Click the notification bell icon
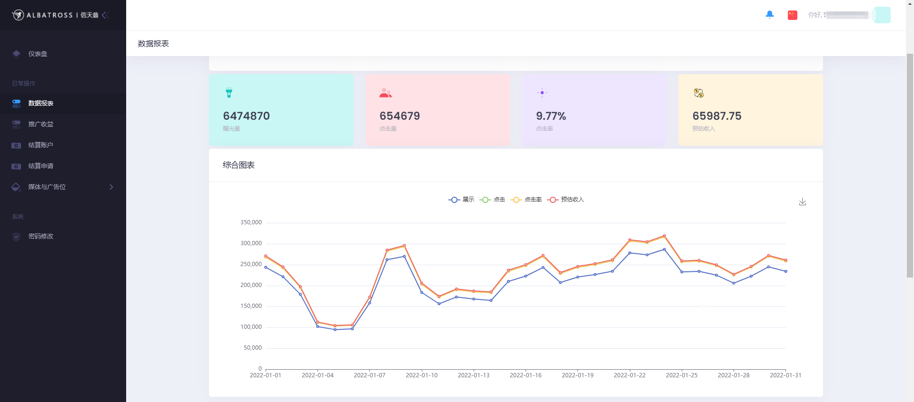 click(x=769, y=15)
